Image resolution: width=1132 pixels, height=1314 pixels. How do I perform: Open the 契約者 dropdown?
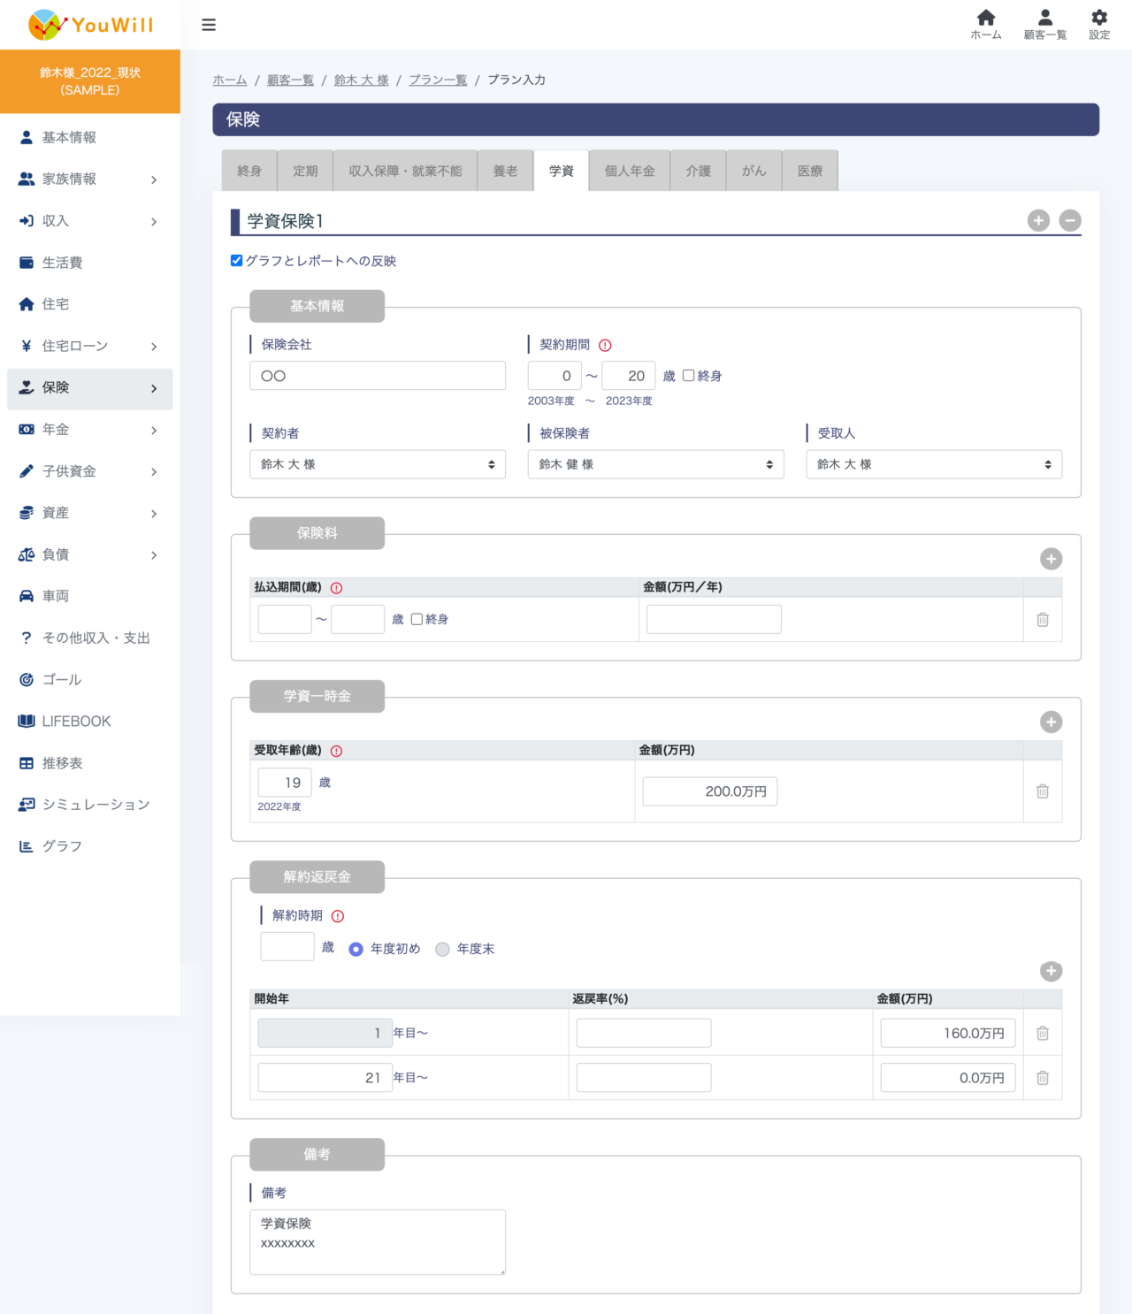(378, 465)
